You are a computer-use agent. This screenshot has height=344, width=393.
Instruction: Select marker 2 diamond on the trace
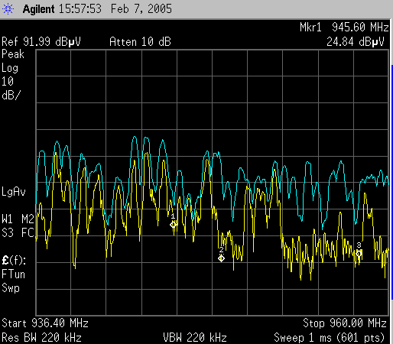[x=221, y=258]
